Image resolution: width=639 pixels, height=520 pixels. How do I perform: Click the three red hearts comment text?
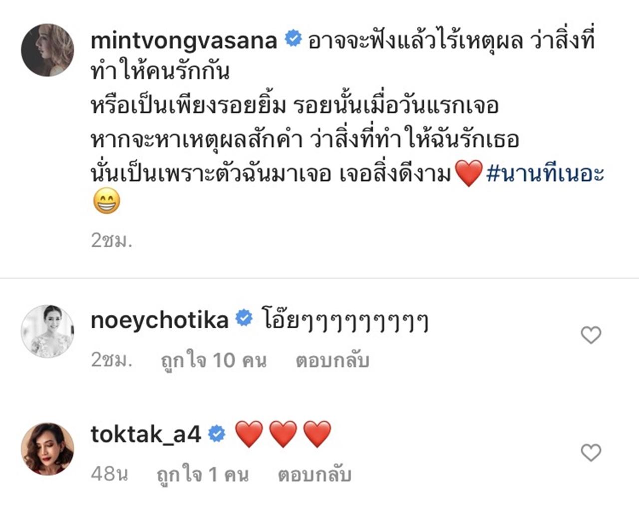pos(283,434)
